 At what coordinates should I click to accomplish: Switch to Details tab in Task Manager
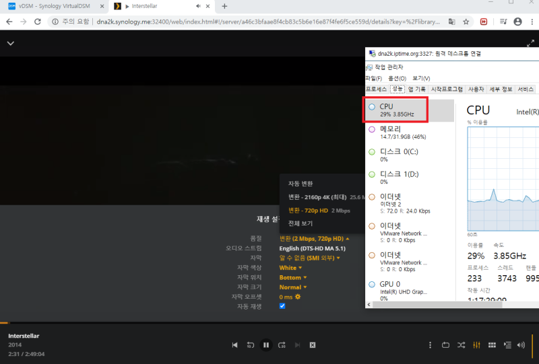(501, 89)
